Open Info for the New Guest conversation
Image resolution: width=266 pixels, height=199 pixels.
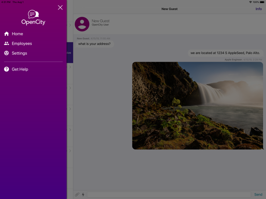click(x=259, y=9)
